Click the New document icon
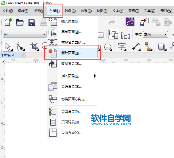174x158 pixels. (x=8, y=22)
